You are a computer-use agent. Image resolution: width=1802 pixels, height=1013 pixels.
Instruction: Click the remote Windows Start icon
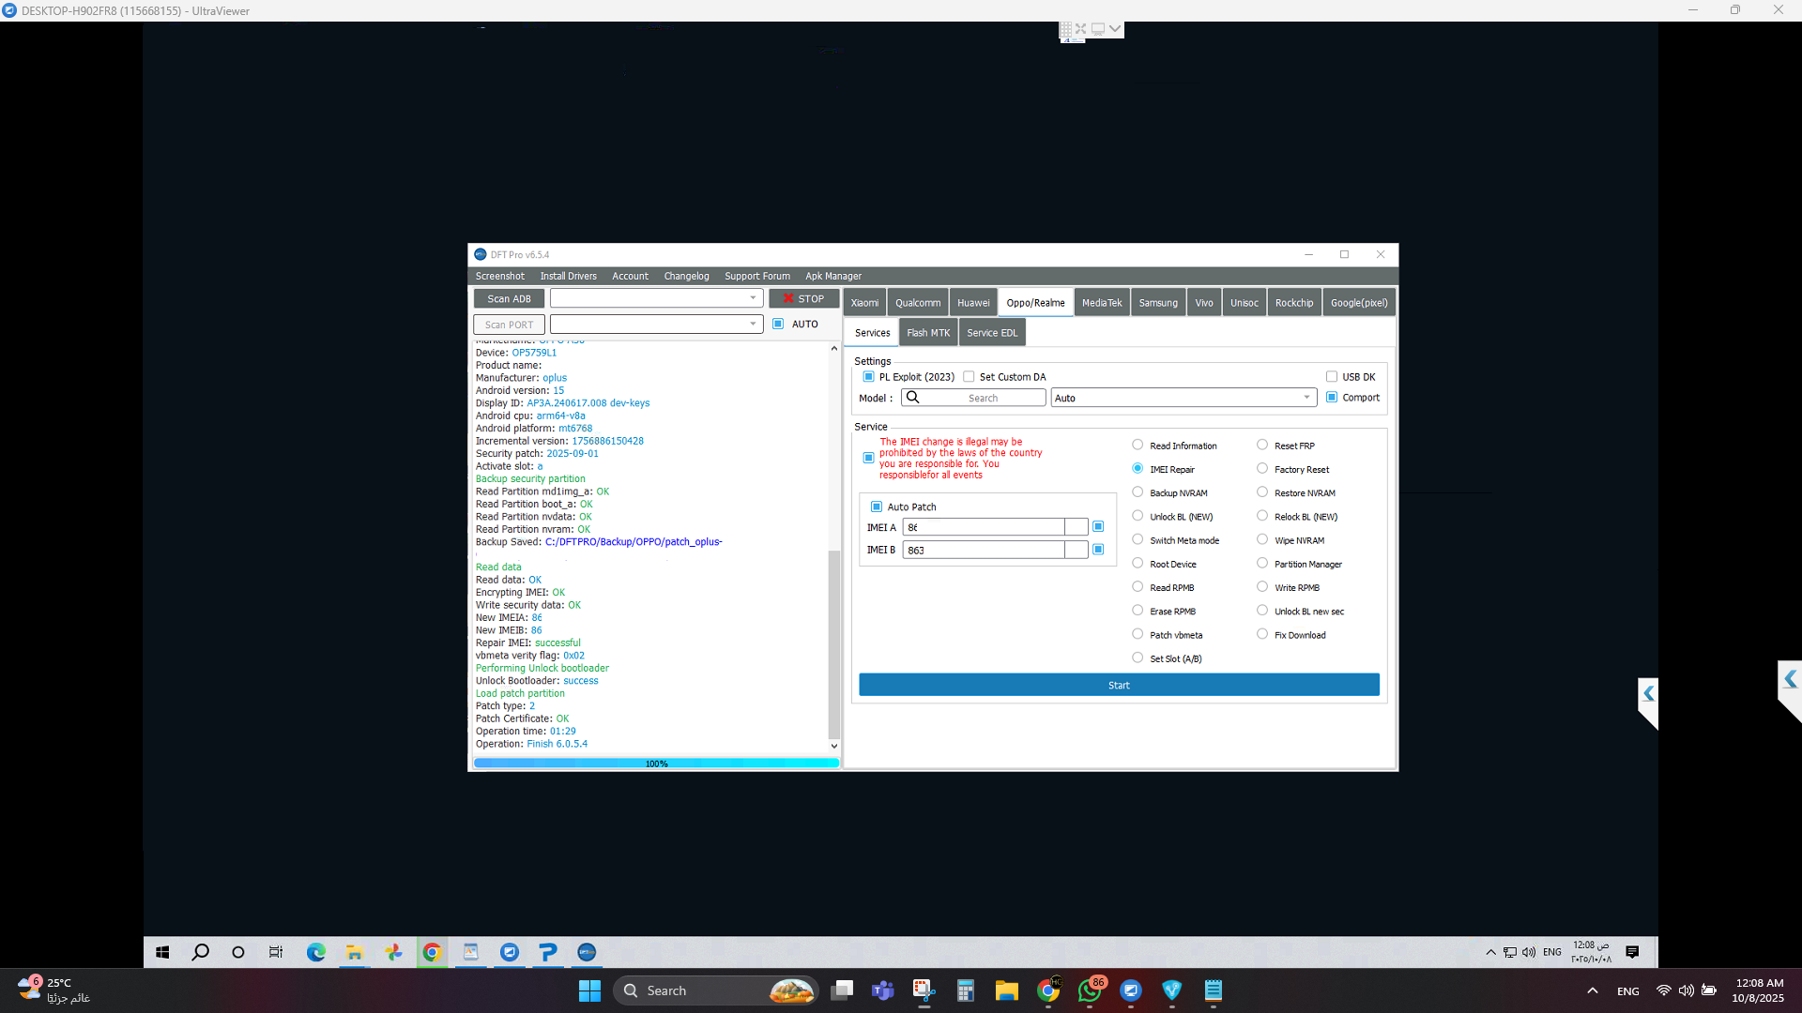coord(162,952)
